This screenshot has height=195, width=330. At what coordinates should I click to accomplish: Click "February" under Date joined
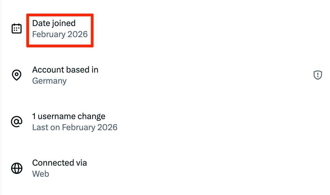tap(48, 34)
